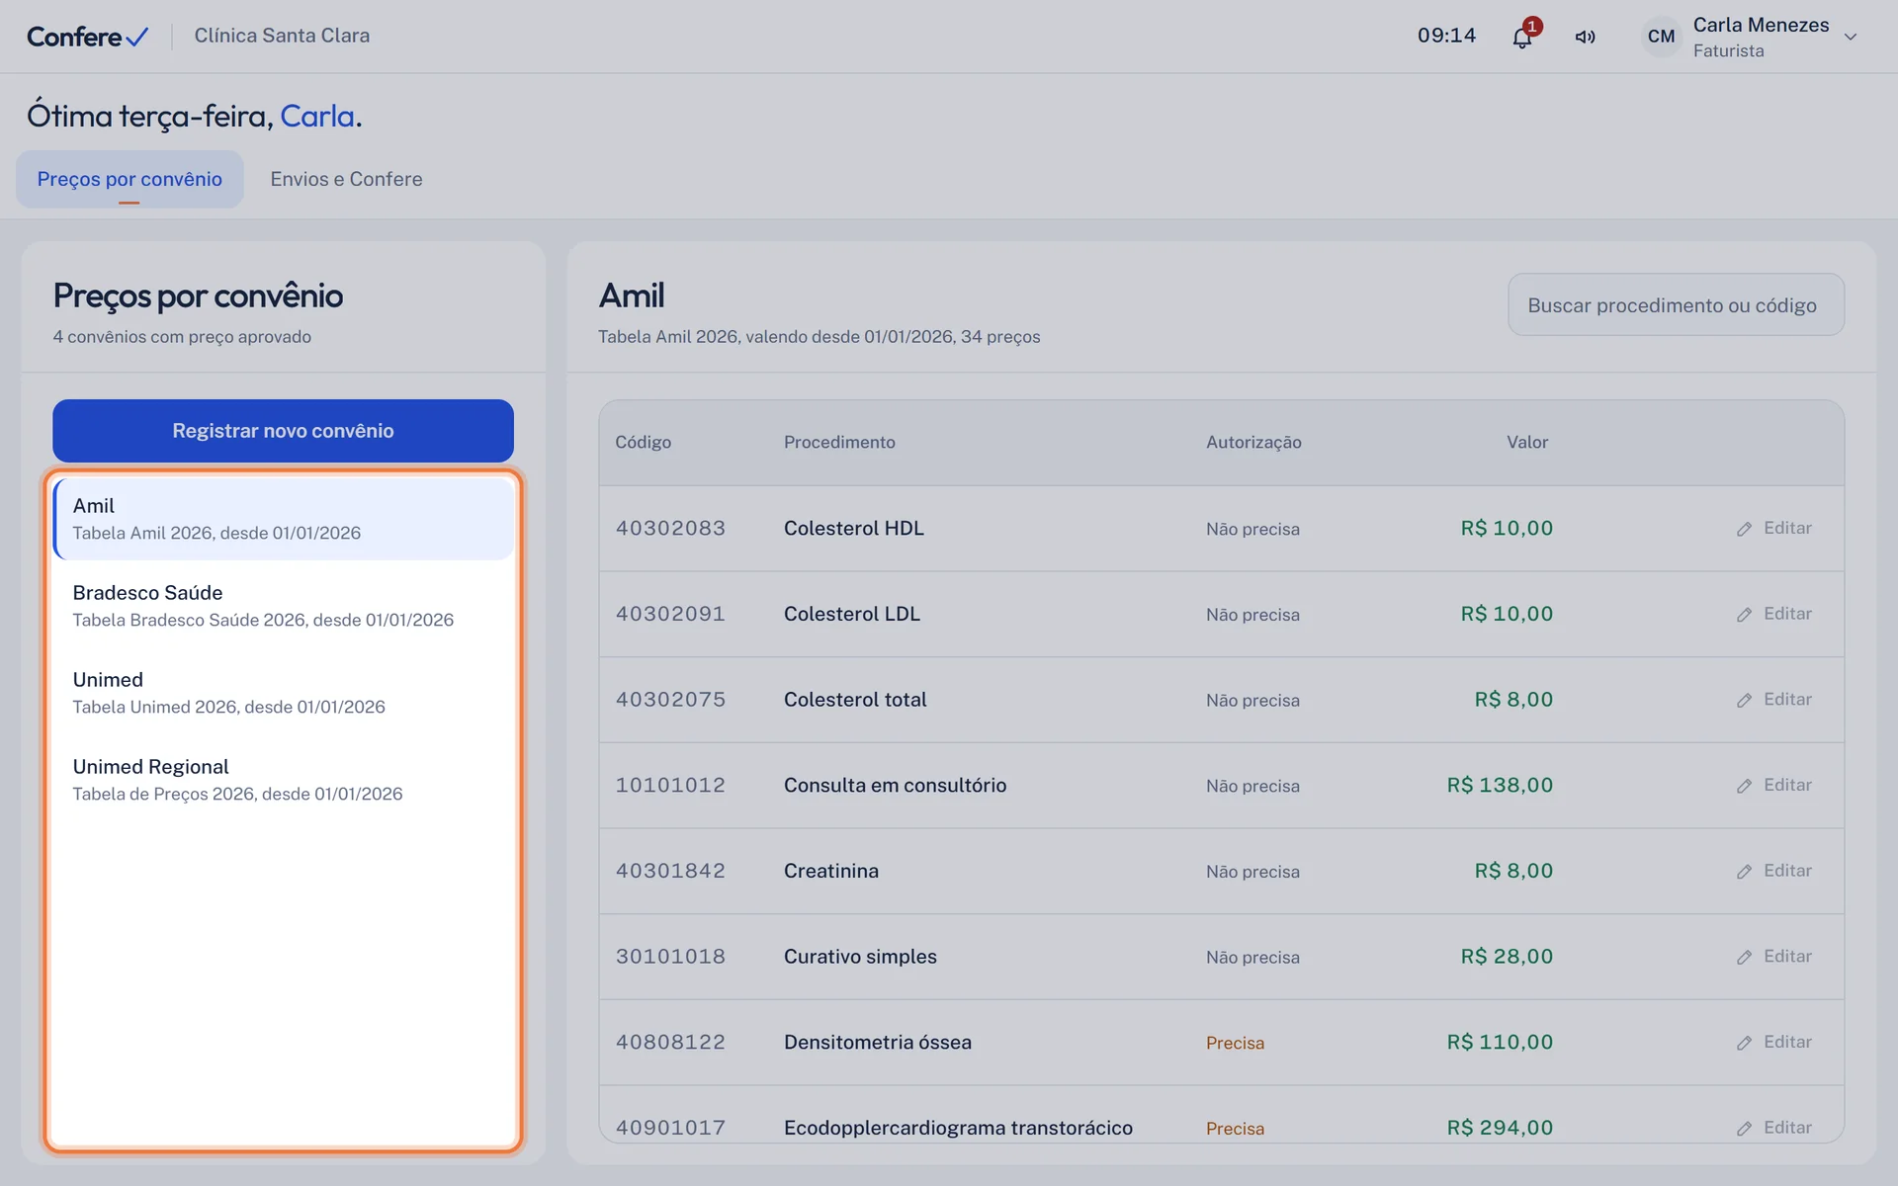
Task: Select the Bradesco Saúde convênio
Action: tap(283, 606)
